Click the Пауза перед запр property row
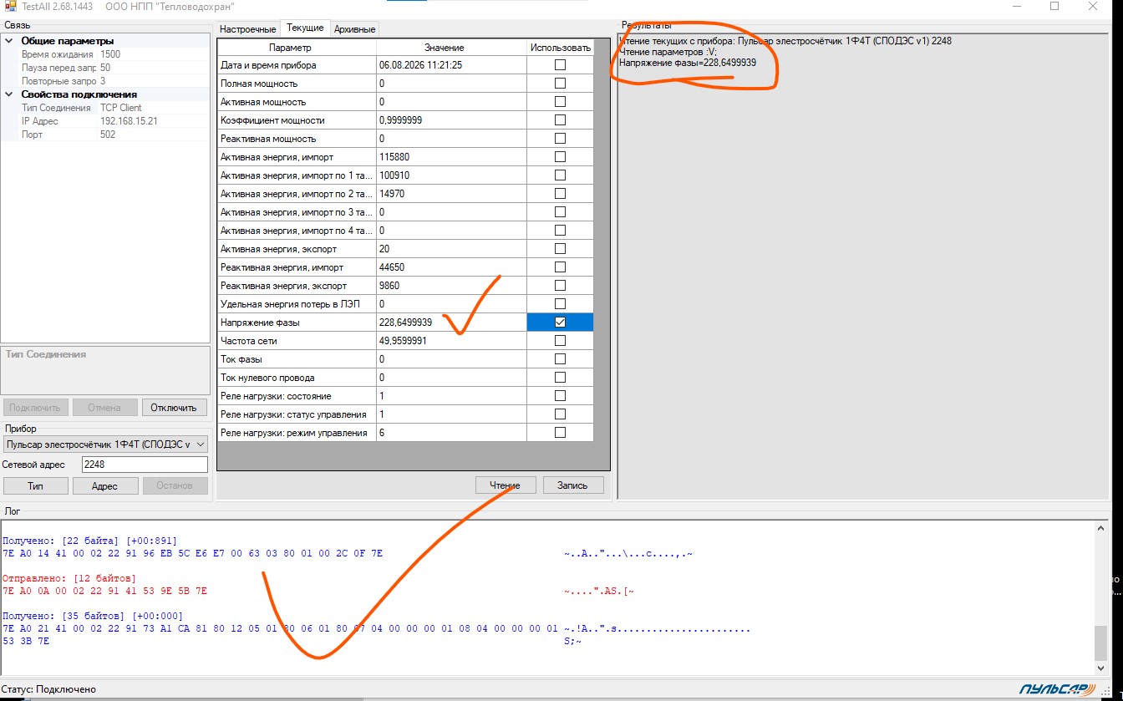The height and width of the screenshot is (701, 1123). (105, 68)
